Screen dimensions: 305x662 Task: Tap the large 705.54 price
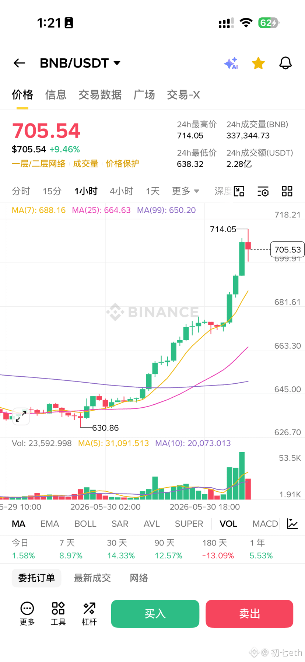(x=46, y=131)
